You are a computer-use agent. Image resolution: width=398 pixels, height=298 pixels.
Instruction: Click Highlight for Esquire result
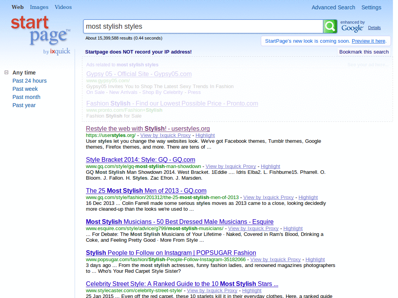pos(293,228)
